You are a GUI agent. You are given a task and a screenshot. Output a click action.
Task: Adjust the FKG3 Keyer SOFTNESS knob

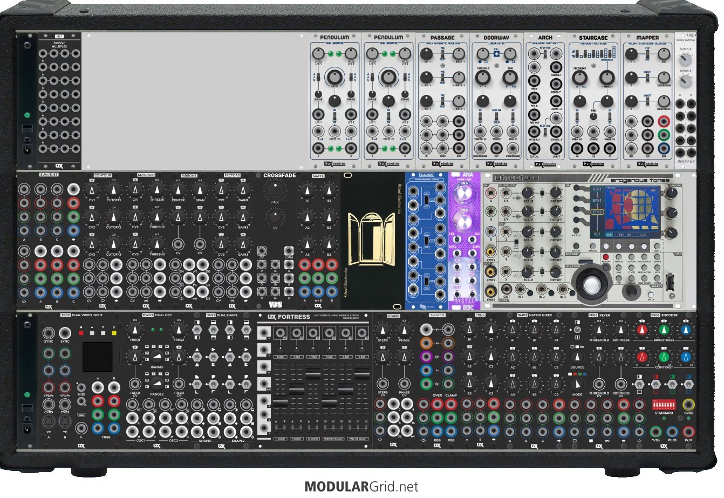(x=621, y=329)
